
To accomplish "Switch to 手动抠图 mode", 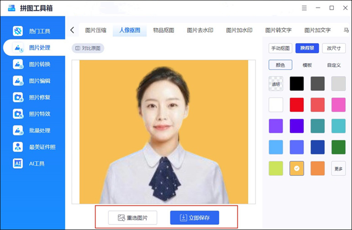I will pyautogui.click(x=281, y=48).
